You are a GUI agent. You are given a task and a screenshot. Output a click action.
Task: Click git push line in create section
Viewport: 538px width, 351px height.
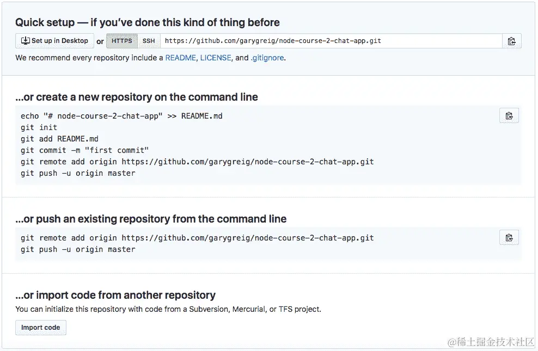click(78, 173)
